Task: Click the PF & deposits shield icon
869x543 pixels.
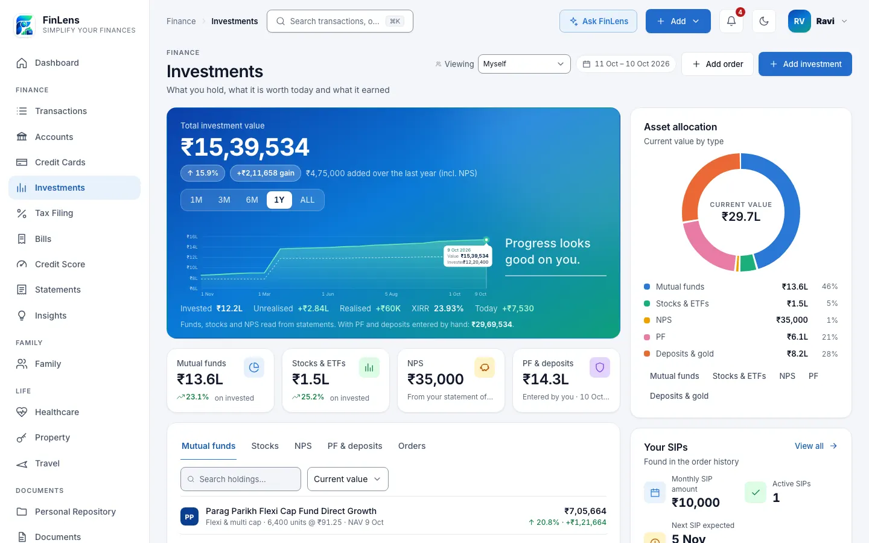Action: tap(600, 367)
